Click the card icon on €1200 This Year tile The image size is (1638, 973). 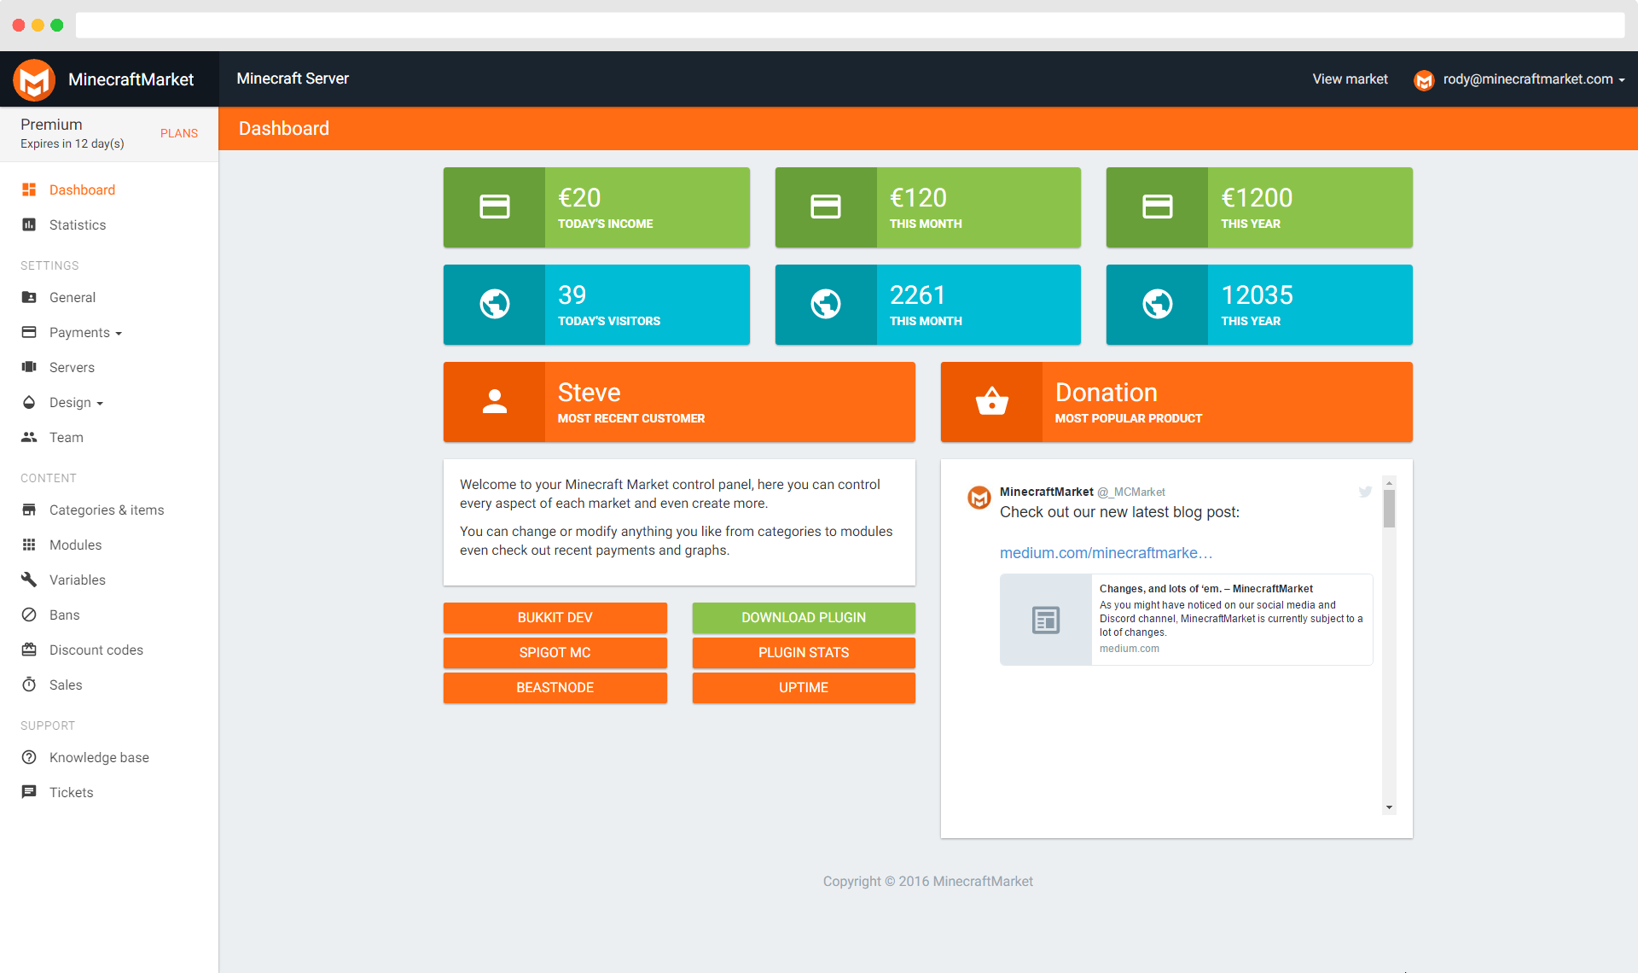(1158, 207)
